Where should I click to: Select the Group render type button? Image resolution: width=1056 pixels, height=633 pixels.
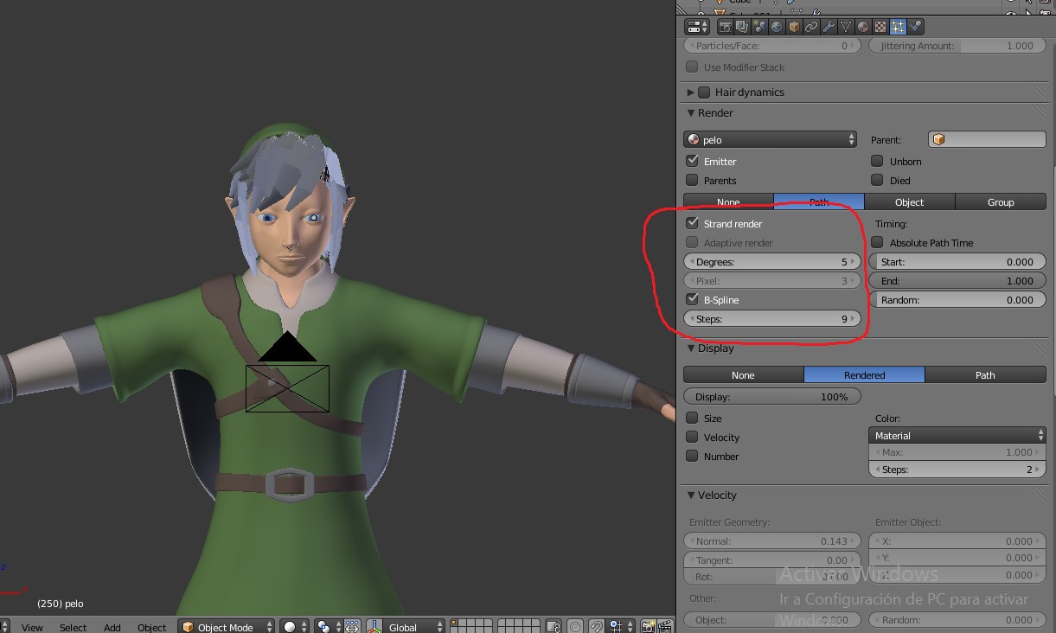(x=1000, y=201)
